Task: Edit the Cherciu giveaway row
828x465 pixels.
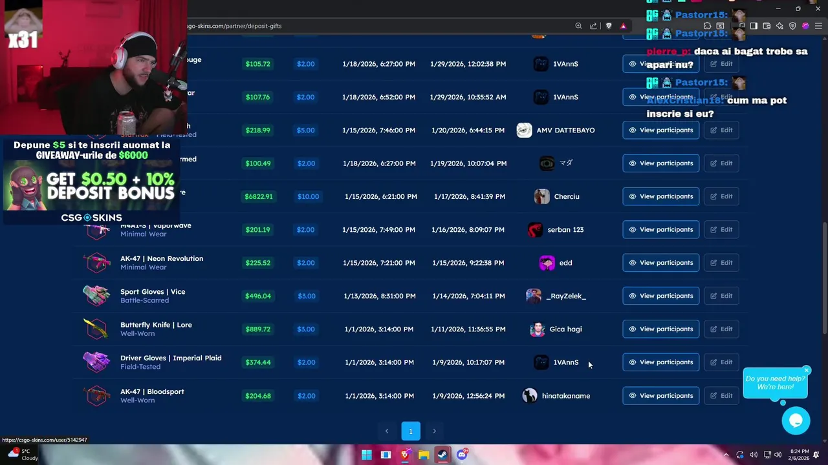Action: [721, 196]
